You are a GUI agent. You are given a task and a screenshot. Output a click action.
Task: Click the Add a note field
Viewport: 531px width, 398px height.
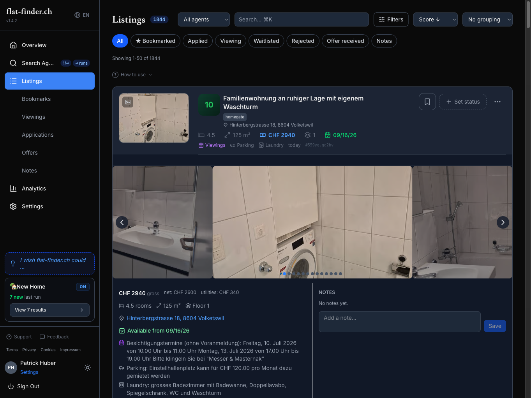(400, 322)
